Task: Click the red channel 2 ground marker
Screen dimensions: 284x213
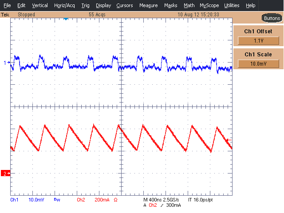Action: 6,174
